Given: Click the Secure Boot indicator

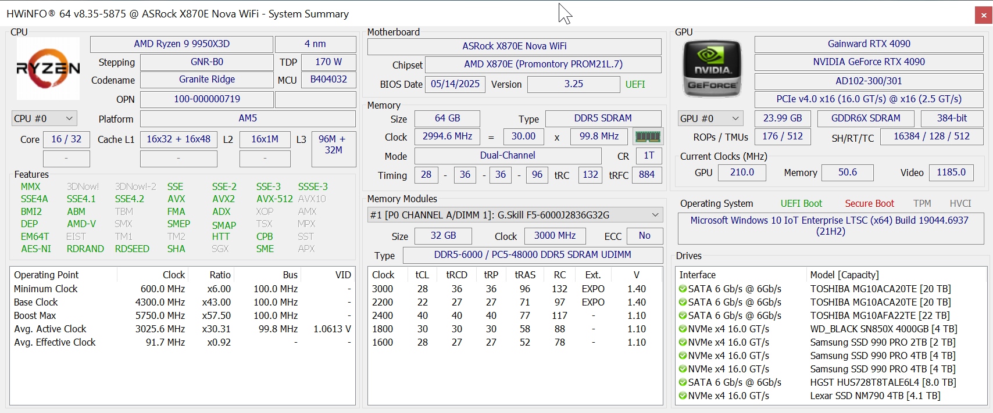Looking at the screenshot, I should coord(869,203).
